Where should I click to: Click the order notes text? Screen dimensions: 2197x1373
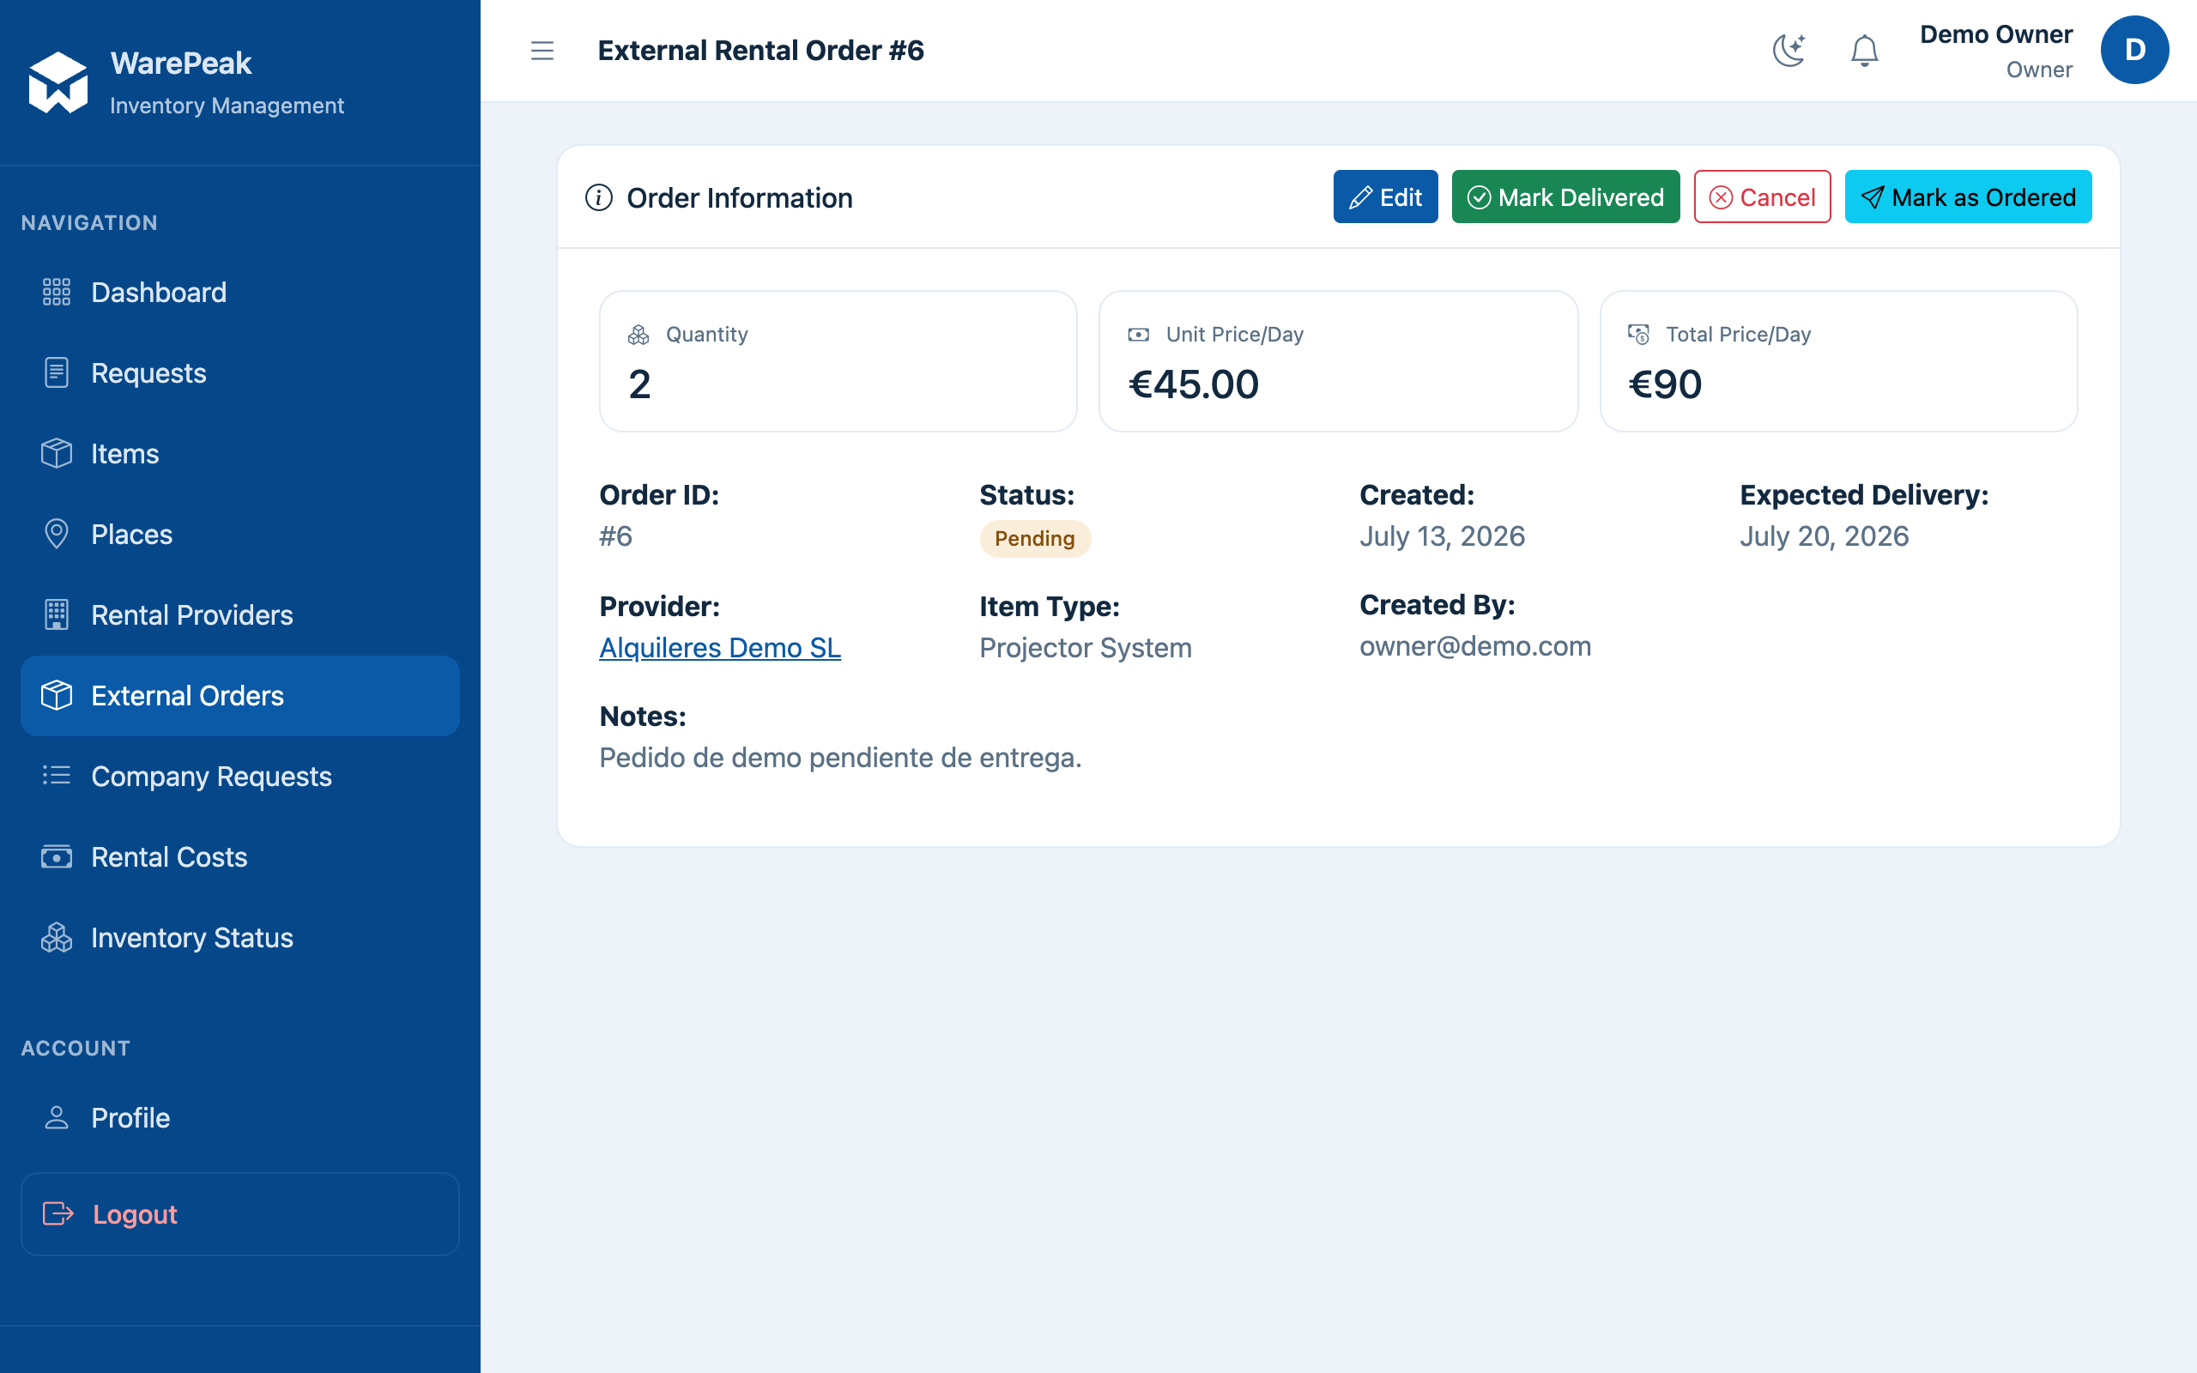coord(841,758)
